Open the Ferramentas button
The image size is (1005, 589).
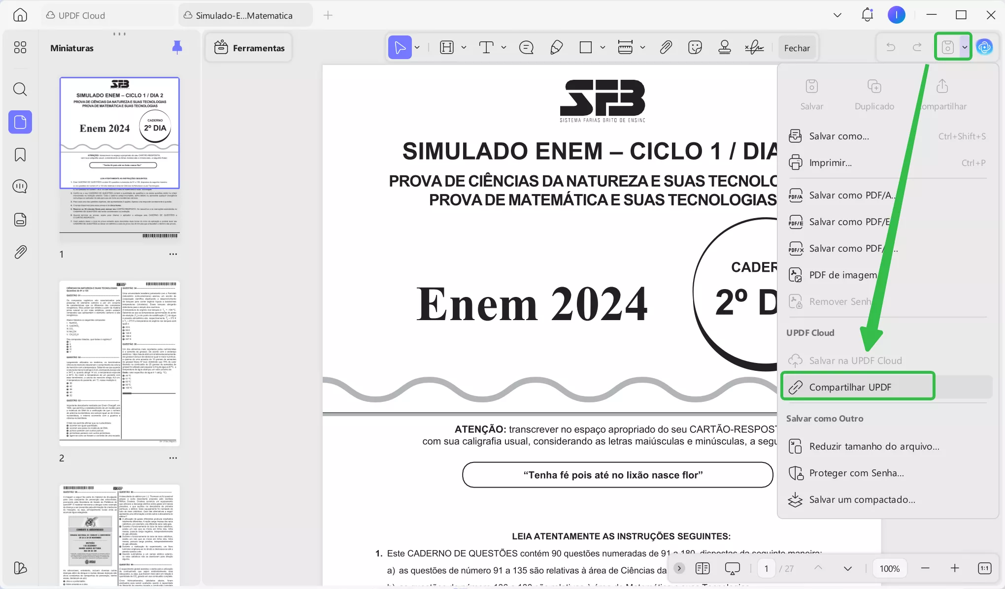pyautogui.click(x=249, y=48)
